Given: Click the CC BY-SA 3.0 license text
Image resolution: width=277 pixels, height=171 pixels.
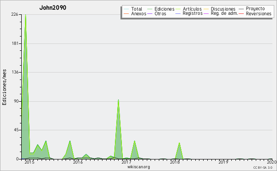Looking at the screenshot, I should pyautogui.click(x=263, y=168).
